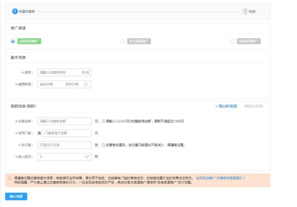Click the 结束日期 end date field
The height and width of the screenshot is (207, 297).
click(72, 84)
